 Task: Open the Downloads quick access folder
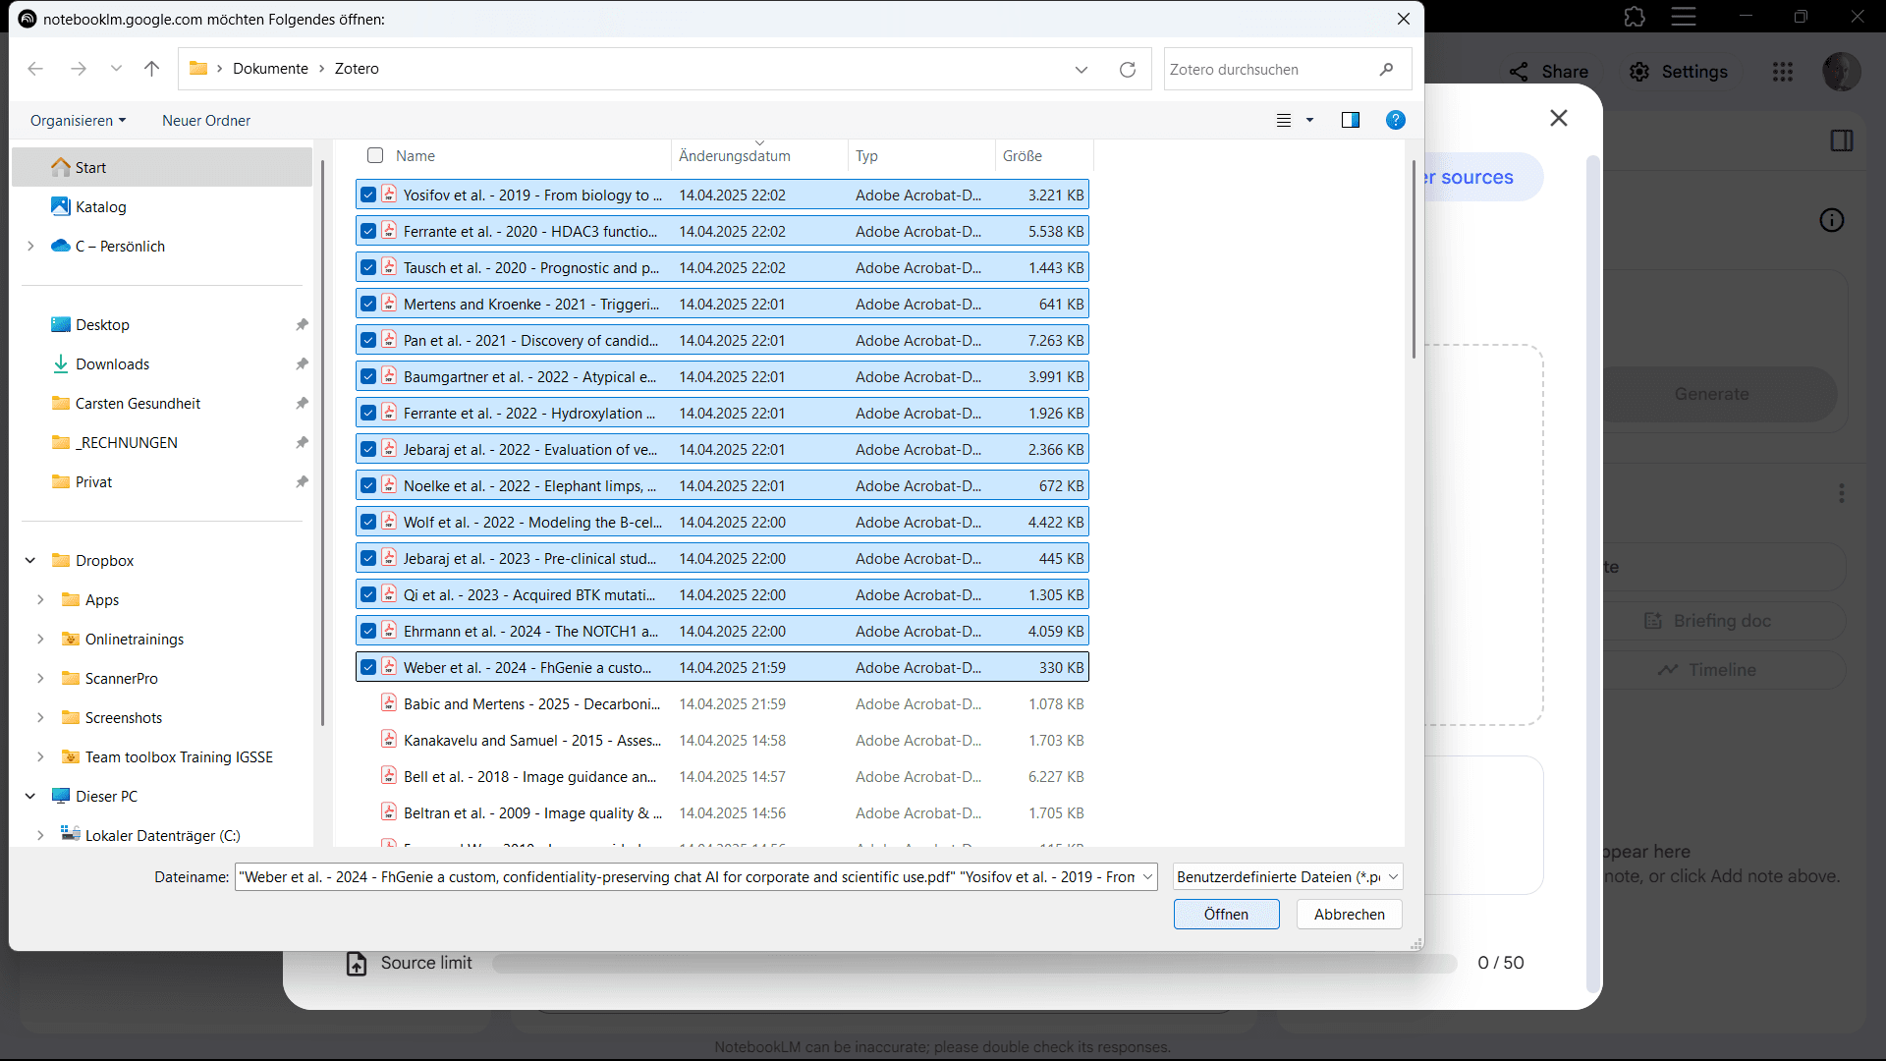pyautogui.click(x=112, y=363)
